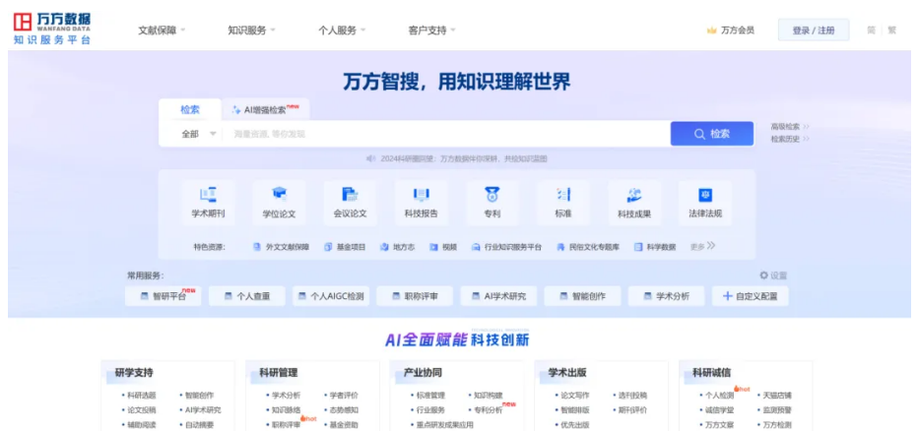The image size is (919, 431).
Task: Open the 客户支持 menu
Action: 432,31
